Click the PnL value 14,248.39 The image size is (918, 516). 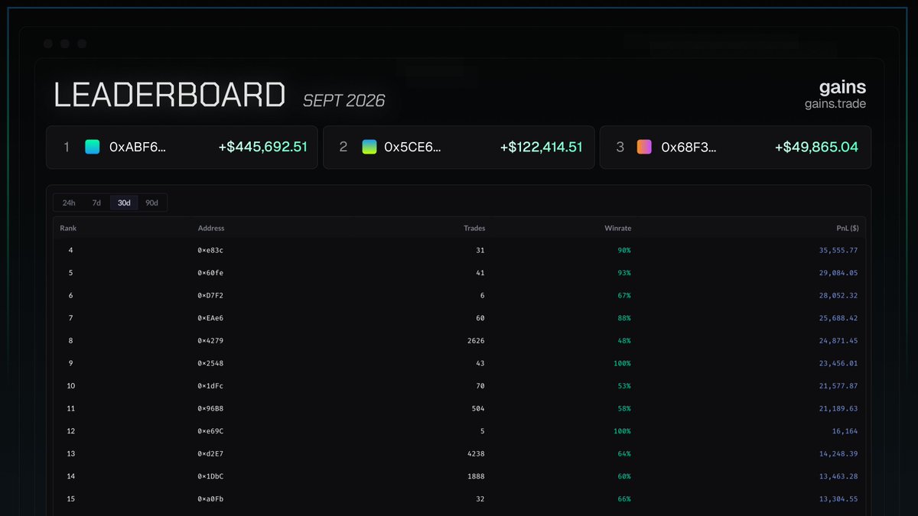[838, 454]
